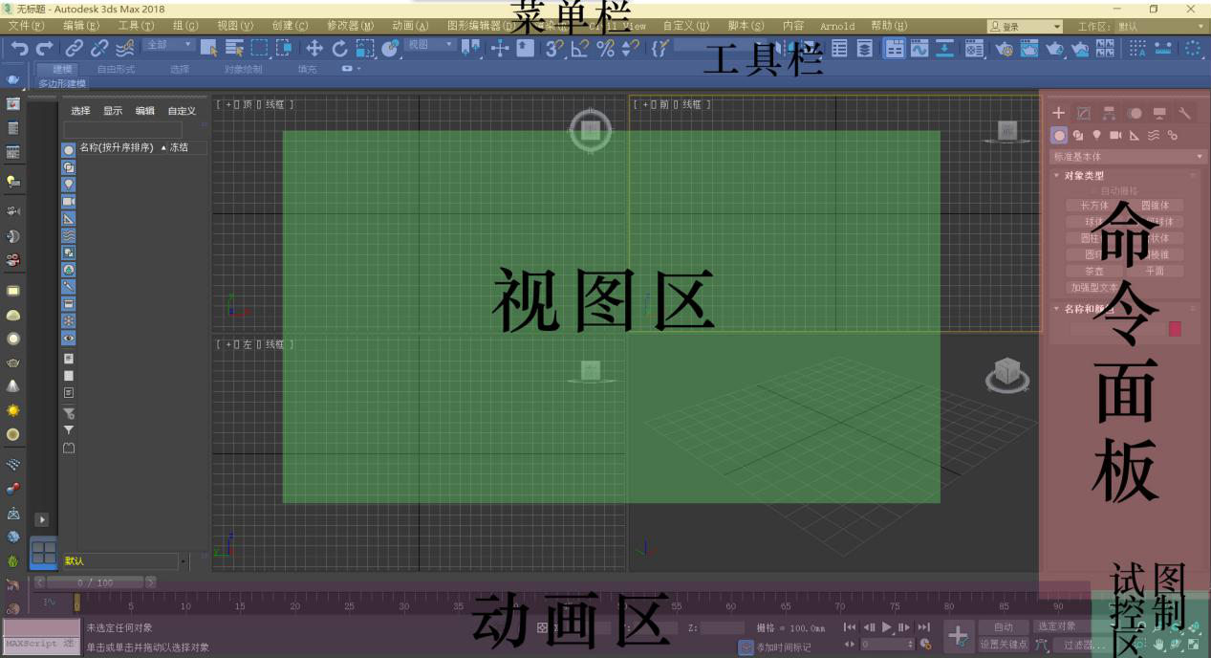Activate the Select and Rotate tool

click(339, 48)
